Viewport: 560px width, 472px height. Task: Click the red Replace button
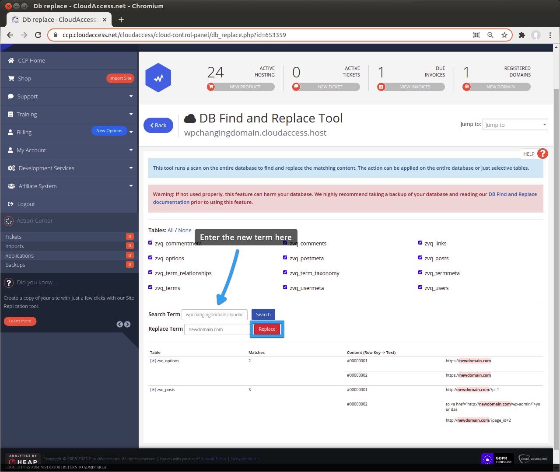(267, 329)
